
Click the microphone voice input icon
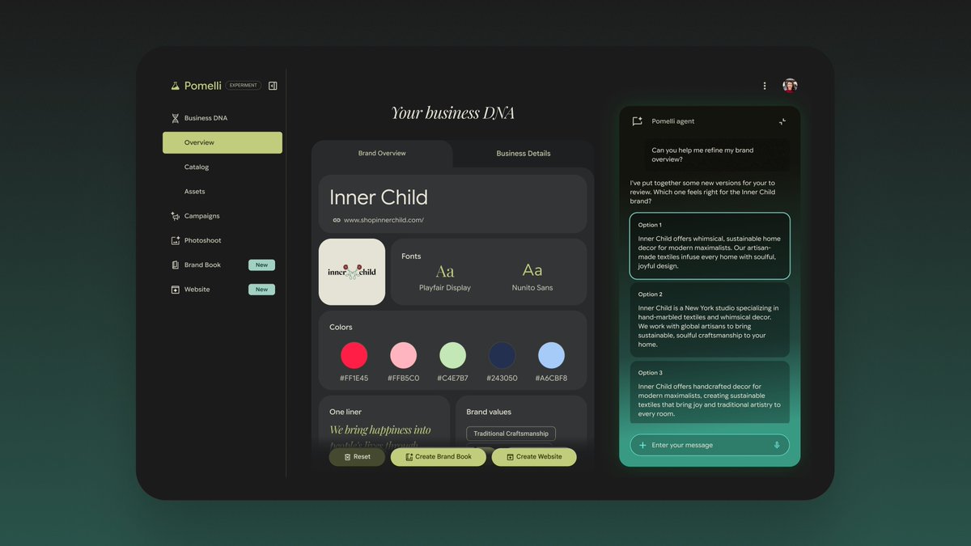[x=777, y=445]
